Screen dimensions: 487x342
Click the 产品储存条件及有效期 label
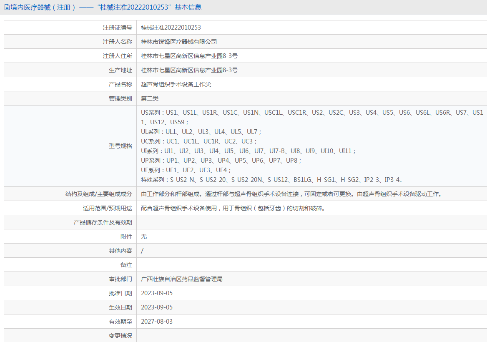click(103, 222)
